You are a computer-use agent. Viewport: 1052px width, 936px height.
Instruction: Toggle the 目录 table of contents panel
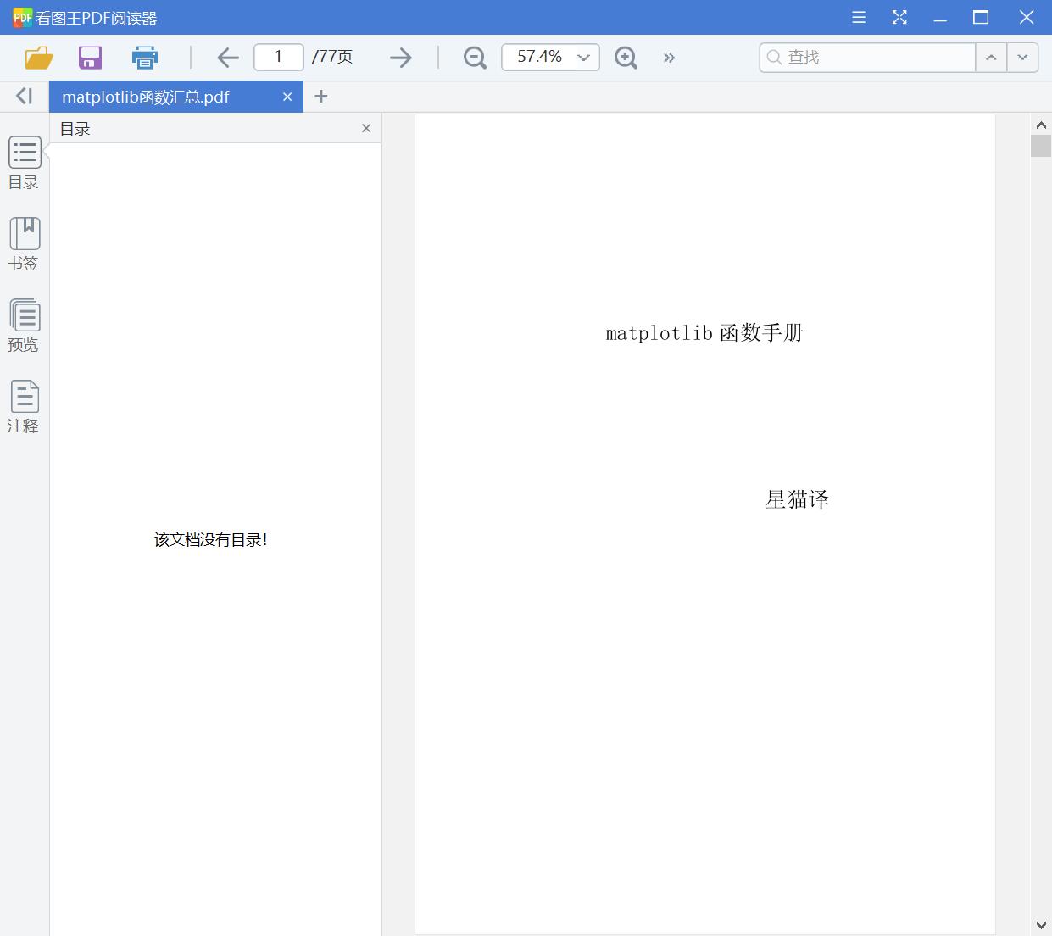click(24, 161)
